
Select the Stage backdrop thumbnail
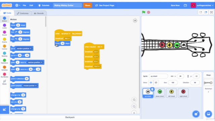point(208,83)
